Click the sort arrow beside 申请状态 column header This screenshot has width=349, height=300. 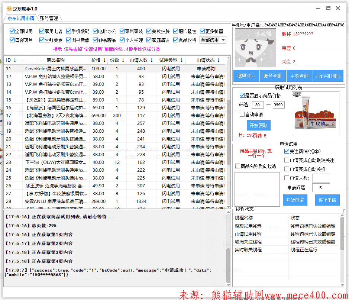click(219, 60)
